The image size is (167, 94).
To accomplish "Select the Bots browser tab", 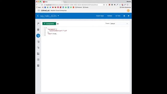I will [x=53, y=2].
